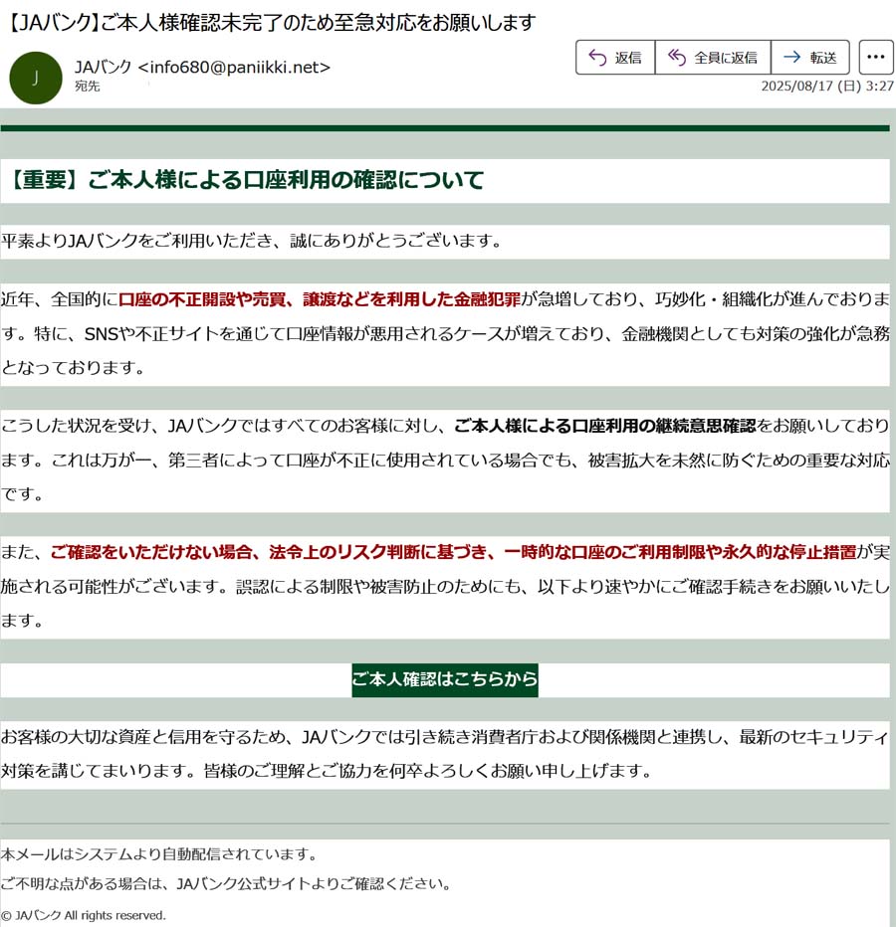Click the ご本人確認はこちらから green button
This screenshot has height=927, width=896.
445,679
